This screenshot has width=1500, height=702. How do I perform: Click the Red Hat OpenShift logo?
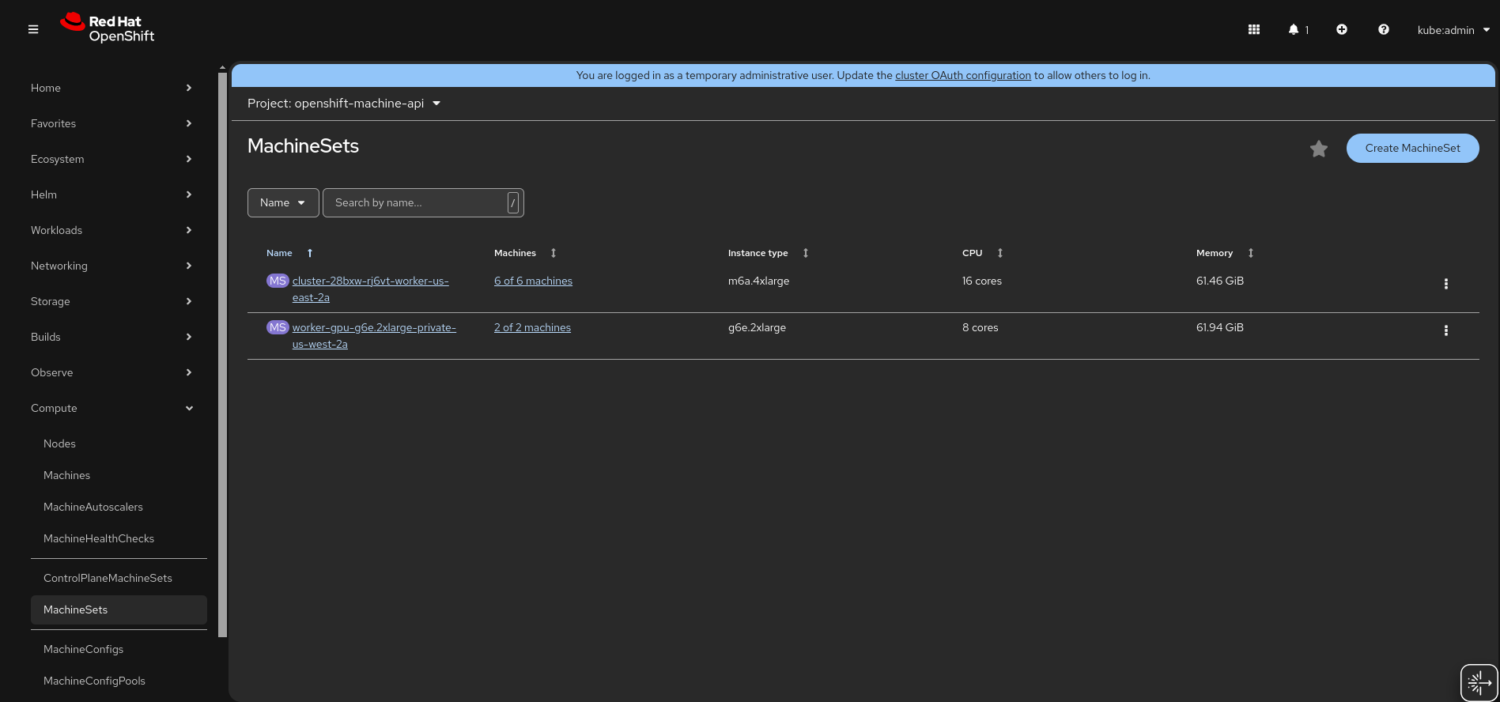click(x=108, y=28)
